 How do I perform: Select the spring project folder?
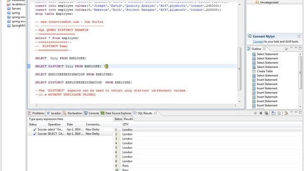pyautogui.click(x=13, y=13)
